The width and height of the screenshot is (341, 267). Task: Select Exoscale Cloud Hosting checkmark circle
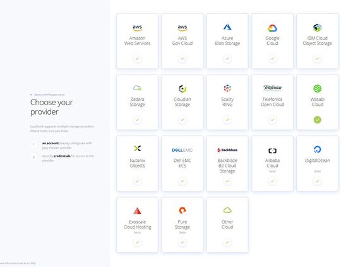[x=137, y=242]
